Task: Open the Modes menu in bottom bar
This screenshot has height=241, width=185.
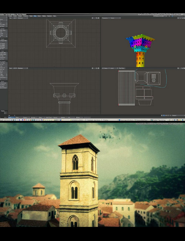Action: pyautogui.click(x=41, y=118)
